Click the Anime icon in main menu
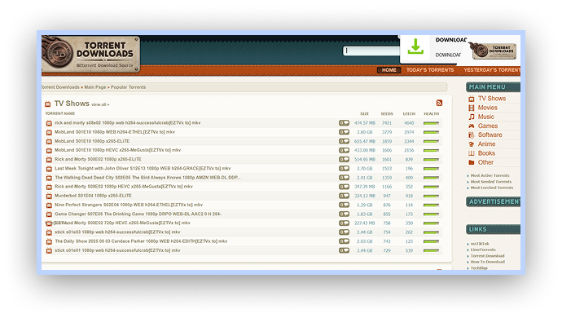 (x=472, y=144)
